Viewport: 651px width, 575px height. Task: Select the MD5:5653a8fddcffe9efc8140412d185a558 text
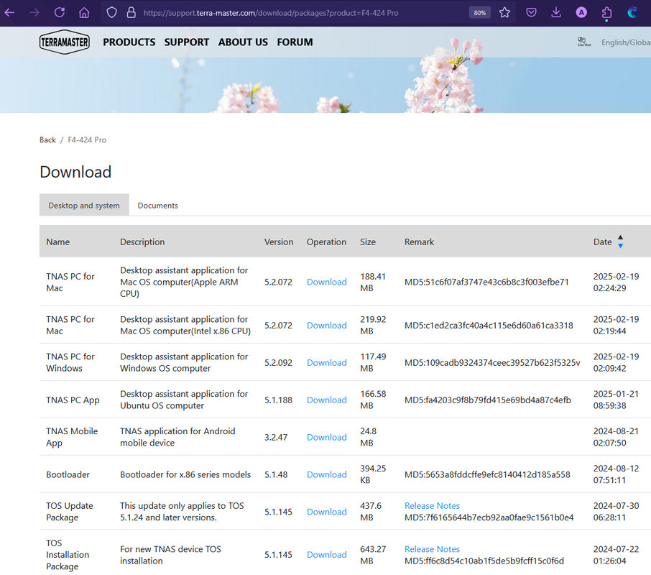click(487, 474)
